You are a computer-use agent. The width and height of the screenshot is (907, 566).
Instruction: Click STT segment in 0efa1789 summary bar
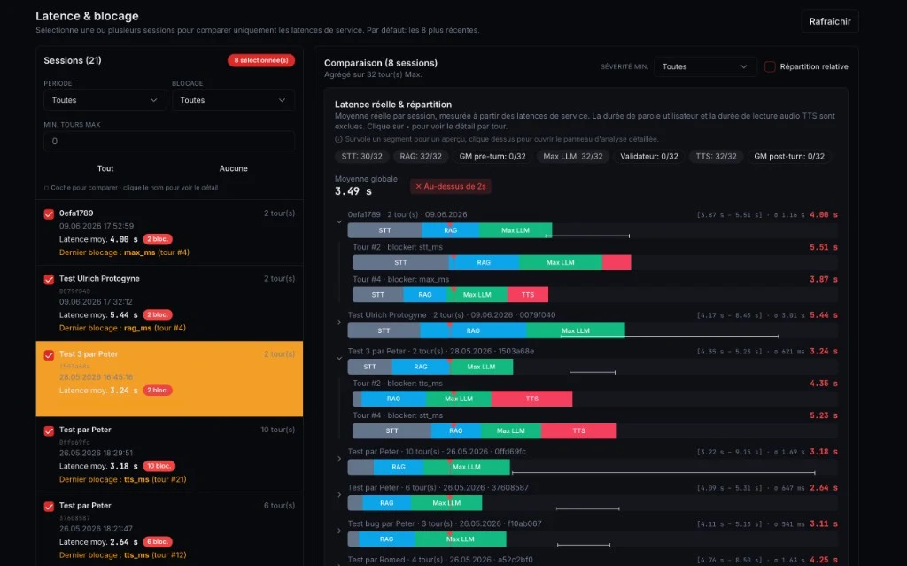[384, 230]
